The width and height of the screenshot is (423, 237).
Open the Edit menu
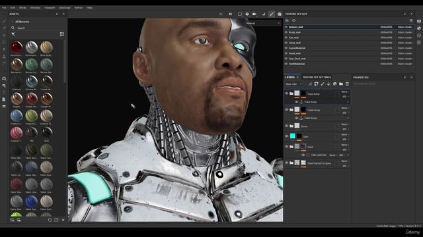point(13,8)
